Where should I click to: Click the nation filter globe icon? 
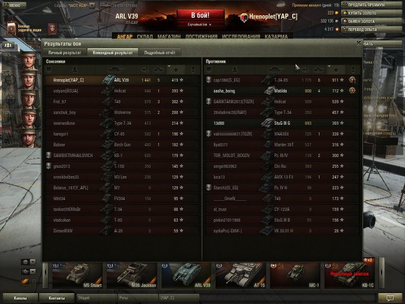click(25, 262)
